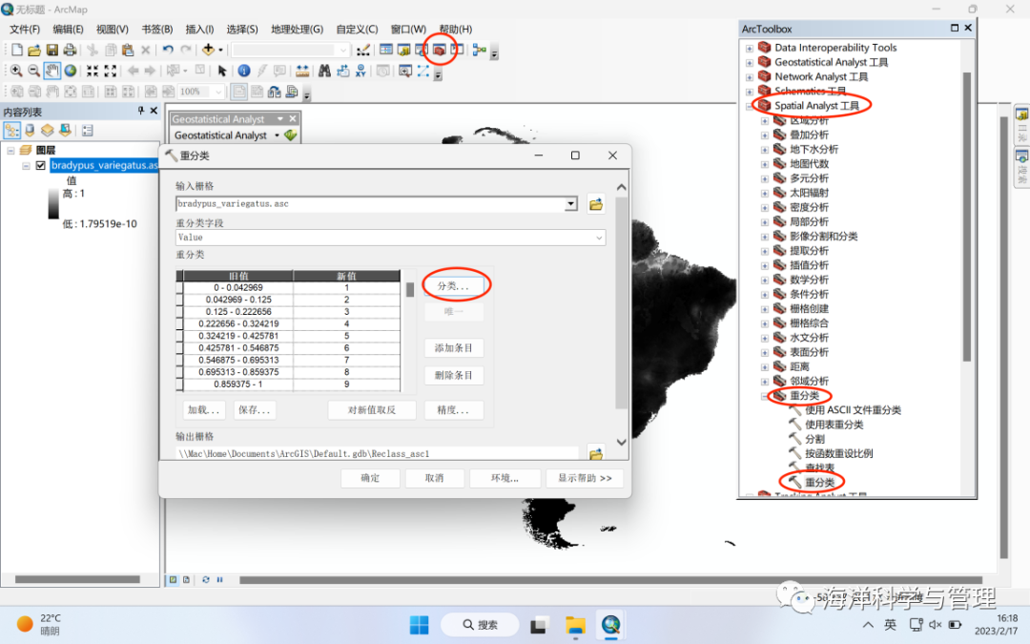Open the 帮助(H) menu
This screenshot has height=644, width=1030.
point(455,30)
